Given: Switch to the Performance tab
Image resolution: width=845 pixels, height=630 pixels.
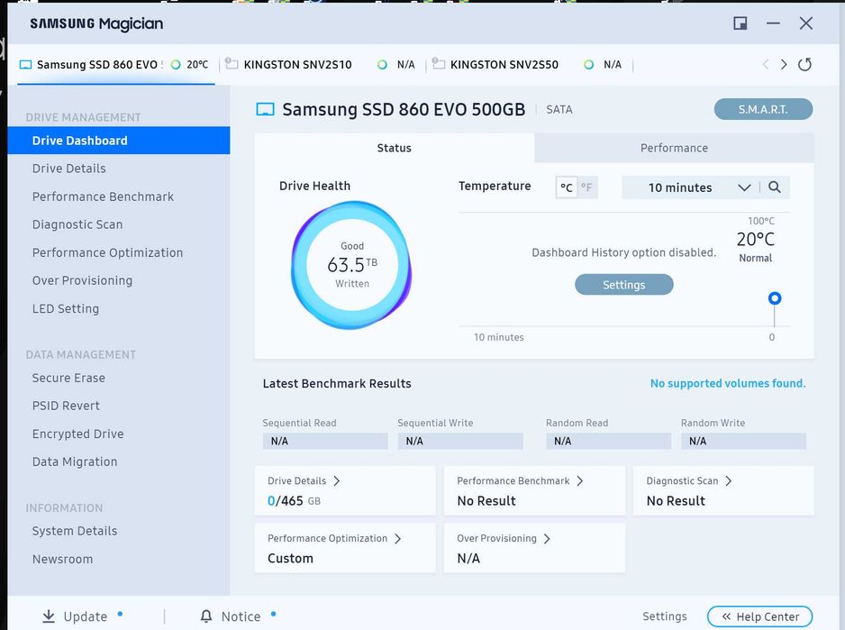Looking at the screenshot, I should (674, 148).
